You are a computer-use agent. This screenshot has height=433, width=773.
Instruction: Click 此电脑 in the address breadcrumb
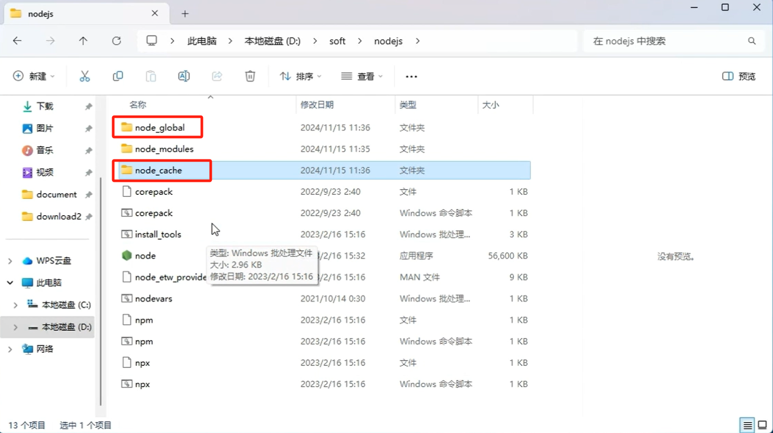pyautogui.click(x=202, y=41)
